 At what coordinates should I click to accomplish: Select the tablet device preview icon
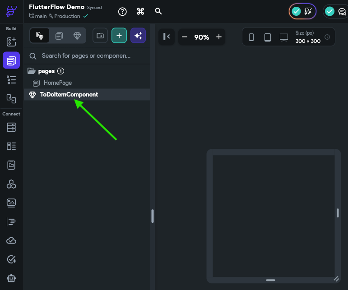click(x=268, y=37)
